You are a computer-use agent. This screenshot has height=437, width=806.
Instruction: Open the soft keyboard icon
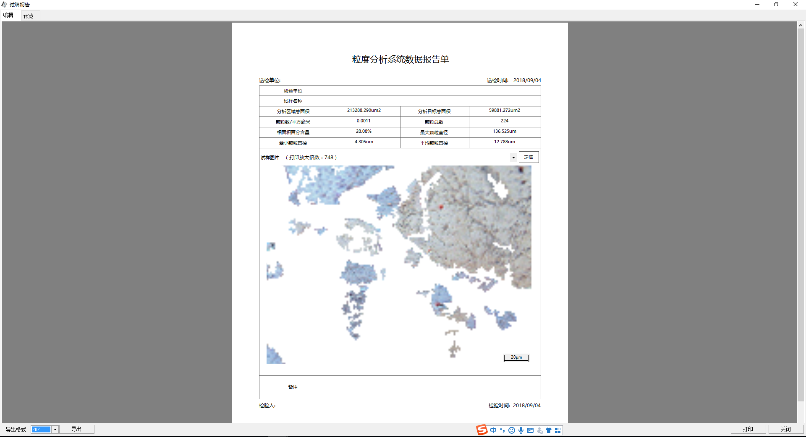point(530,430)
